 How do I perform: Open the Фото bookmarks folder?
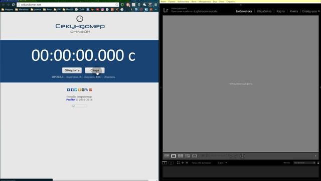coord(48,10)
